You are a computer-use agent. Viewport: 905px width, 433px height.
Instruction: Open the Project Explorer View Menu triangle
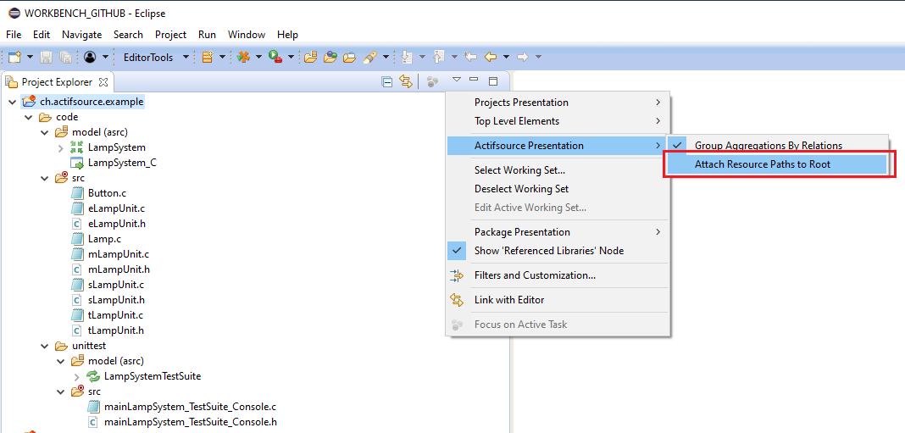pyautogui.click(x=456, y=80)
